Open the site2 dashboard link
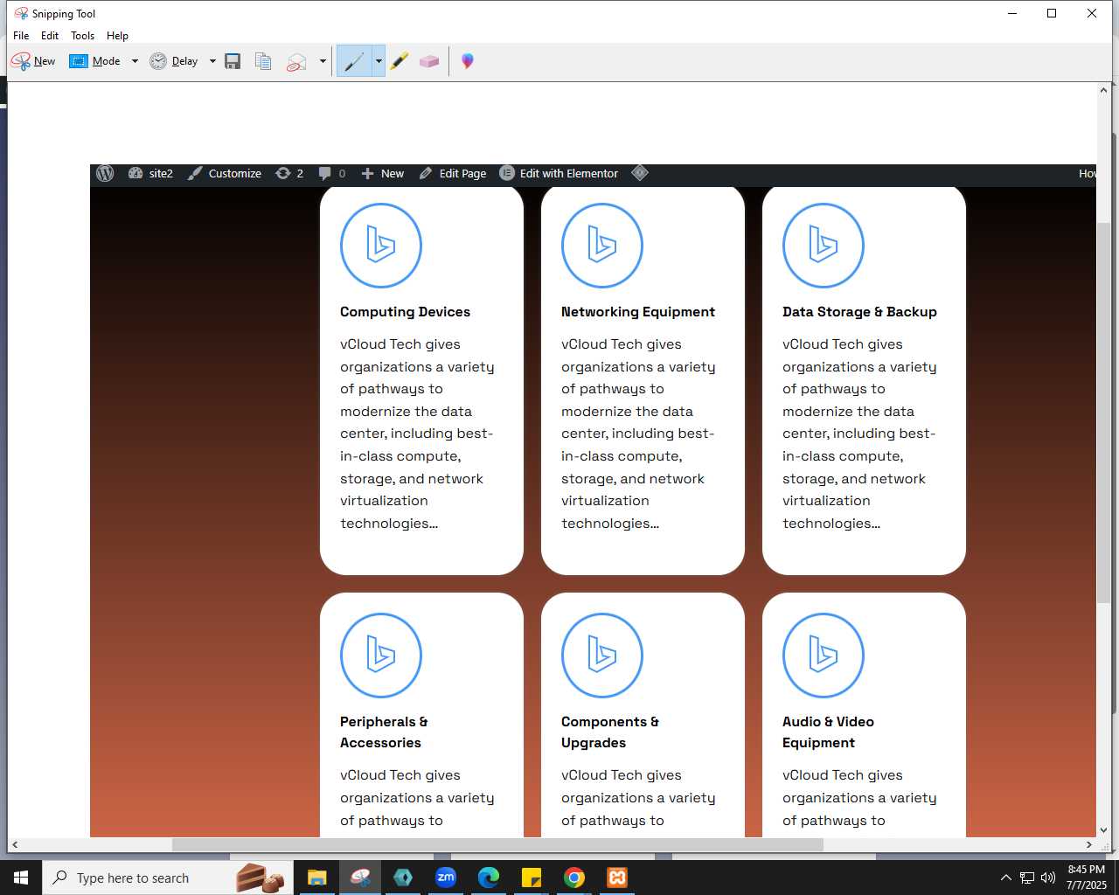This screenshot has height=895, width=1119. click(x=150, y=173)
